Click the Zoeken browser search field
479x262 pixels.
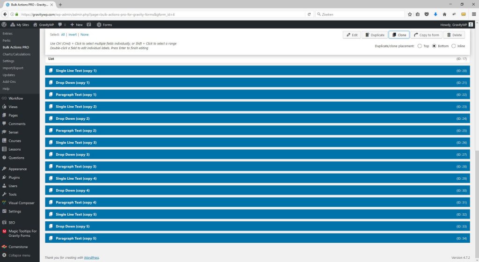pos(360,15)
